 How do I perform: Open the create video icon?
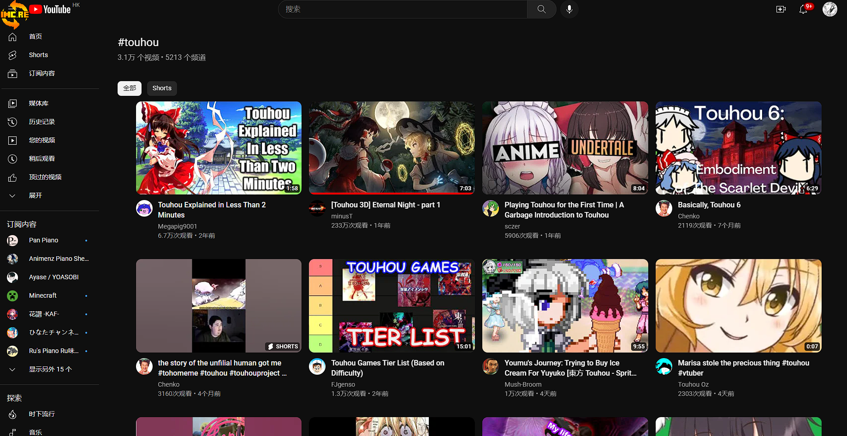(x=781, y=9)
